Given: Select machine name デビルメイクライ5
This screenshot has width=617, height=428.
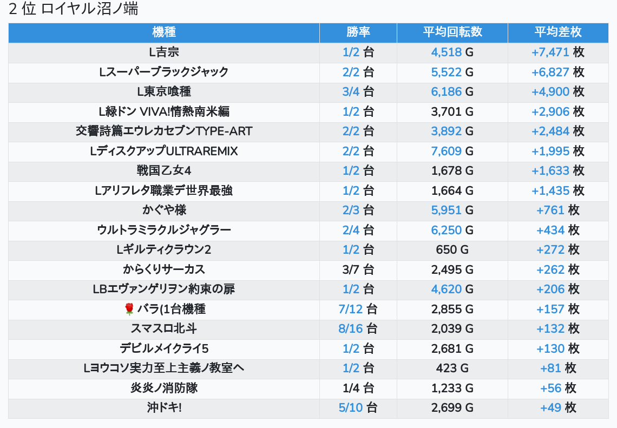Looking at the screenshot, I should coord(163,348).
